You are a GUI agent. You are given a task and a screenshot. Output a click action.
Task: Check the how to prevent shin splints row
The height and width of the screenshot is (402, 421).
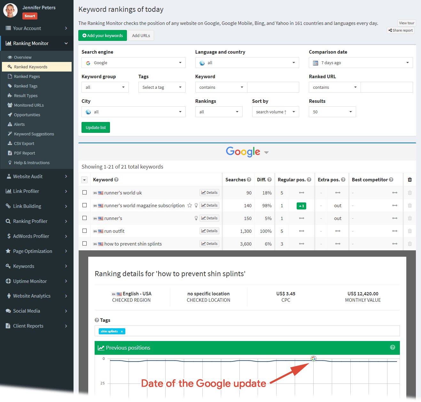pos(85,244)
